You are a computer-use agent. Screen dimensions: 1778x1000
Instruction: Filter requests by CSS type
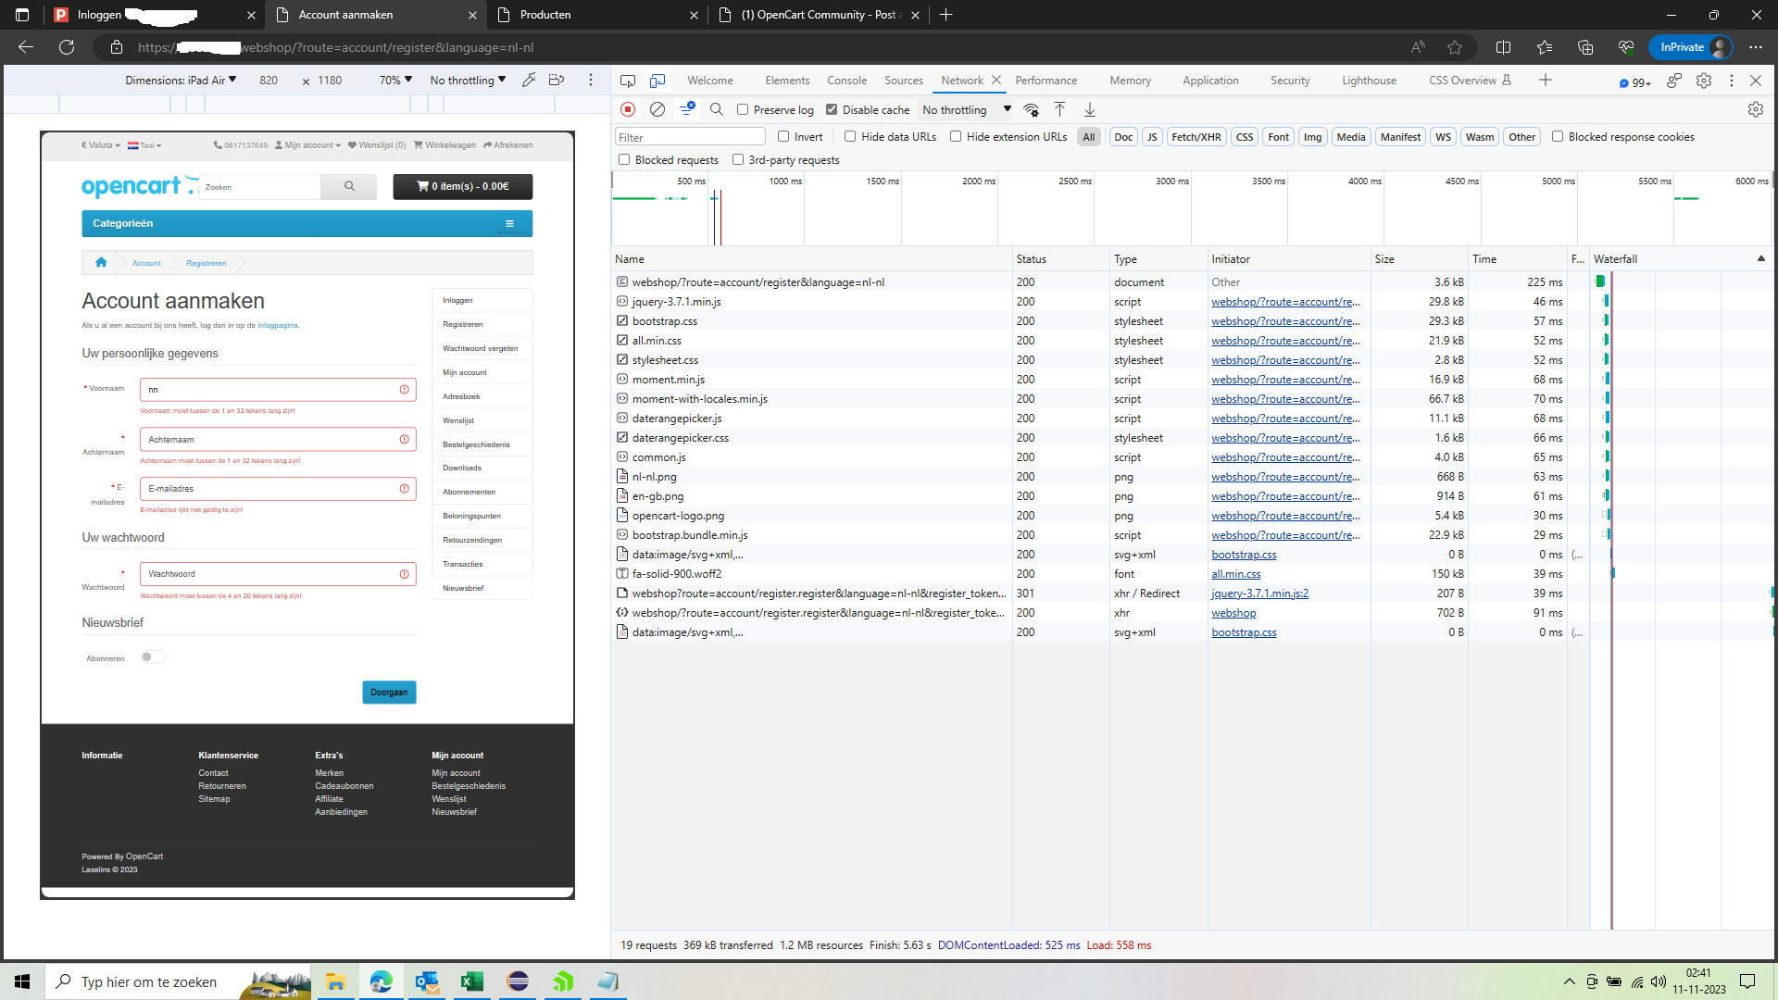(x=1245, y=137)
